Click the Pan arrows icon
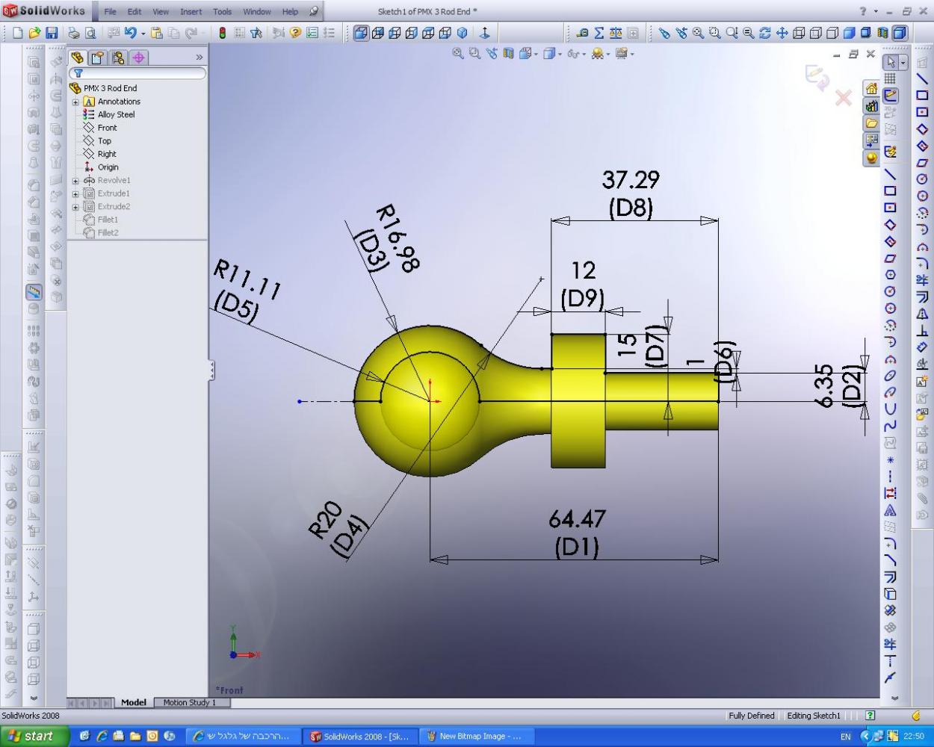 [x=782, y=33]
